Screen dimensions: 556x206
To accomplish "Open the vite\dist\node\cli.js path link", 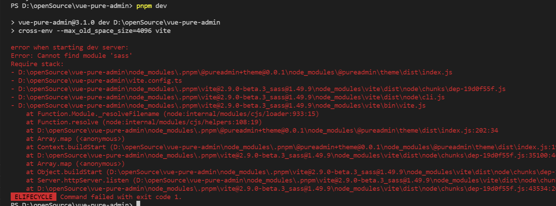I will [231, 97].
